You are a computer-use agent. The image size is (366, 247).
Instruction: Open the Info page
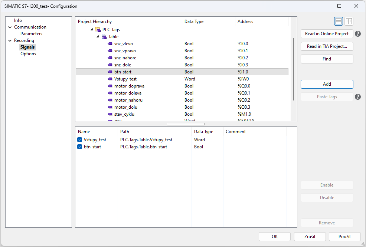pyautogui.click(x=18, y=20)
